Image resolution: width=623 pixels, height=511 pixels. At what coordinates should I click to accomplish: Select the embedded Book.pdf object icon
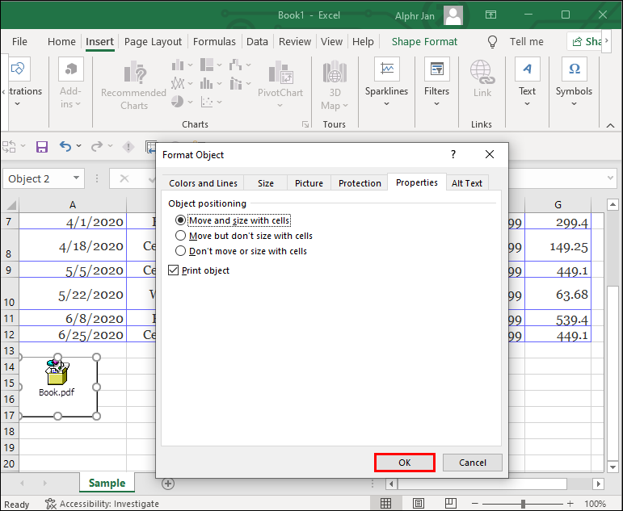[57, 374]
